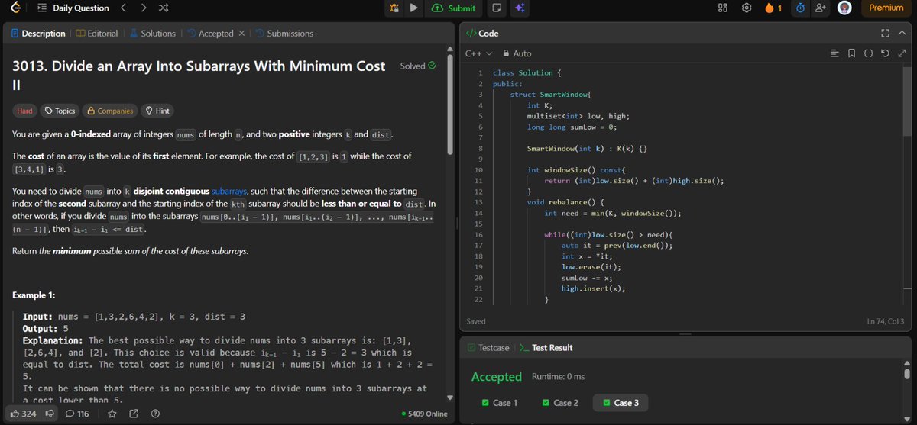Bookmark the code snippet
The image size is (917, 425).
(852, 53)
